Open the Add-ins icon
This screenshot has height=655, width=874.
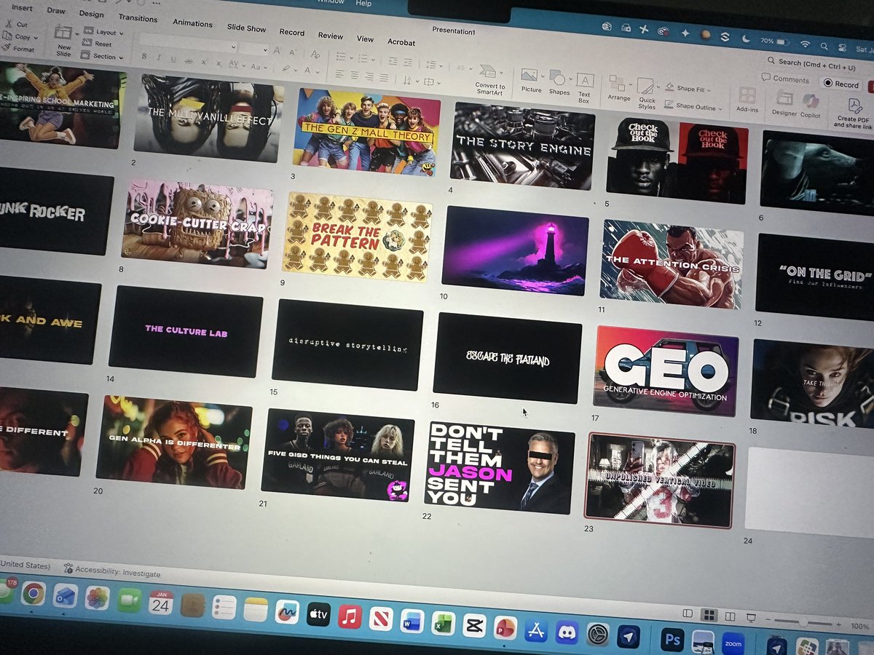click(747, 96)
